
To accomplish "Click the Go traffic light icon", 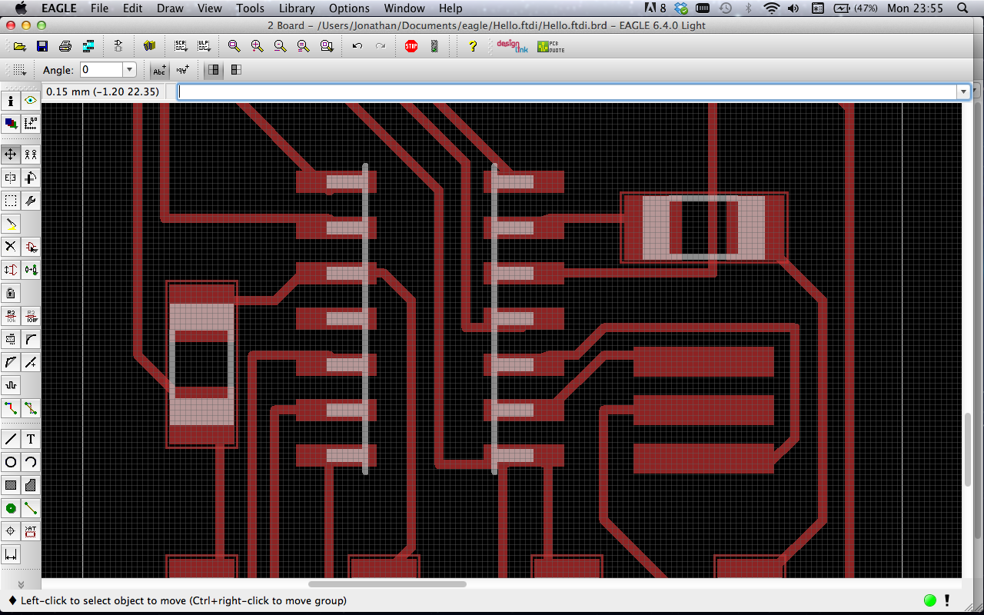I will click(x=434, y=46).
